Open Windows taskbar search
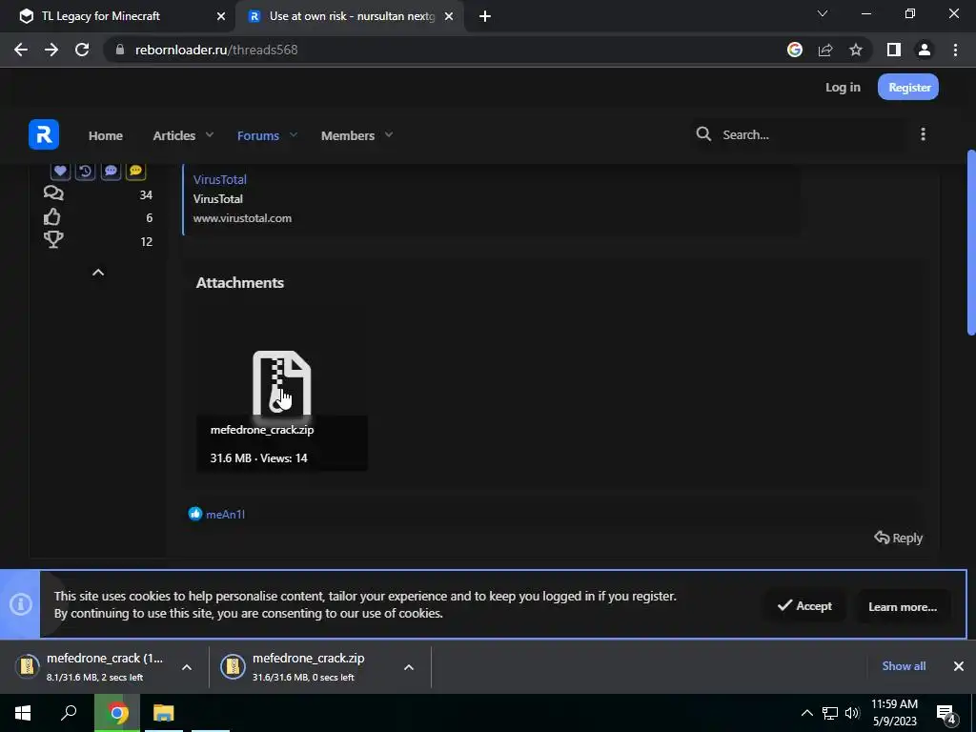Image resolution: width=976 pixels, height=732 pixels. tap(69, 713)
